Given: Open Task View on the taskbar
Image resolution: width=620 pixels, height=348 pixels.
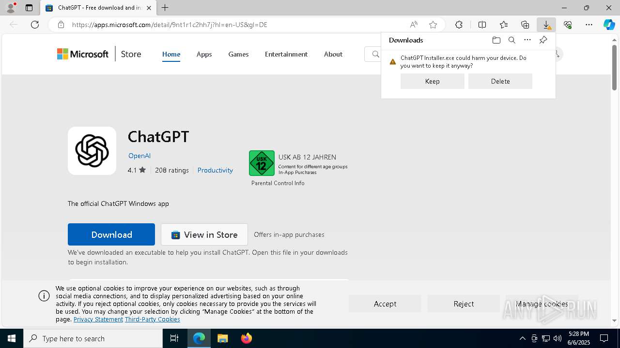Looking at the screenshot, I should click(174, 338).
